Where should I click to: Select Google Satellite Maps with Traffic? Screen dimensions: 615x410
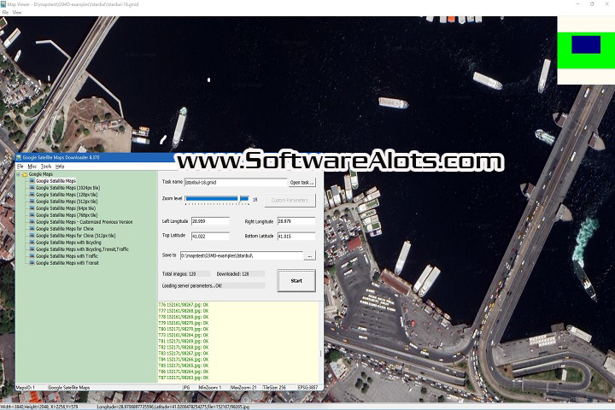[x=67, y=255]
